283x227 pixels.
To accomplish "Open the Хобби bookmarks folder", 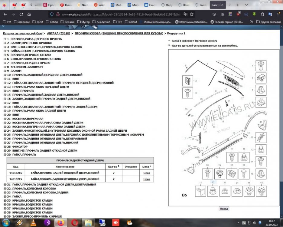I will 52,22.
